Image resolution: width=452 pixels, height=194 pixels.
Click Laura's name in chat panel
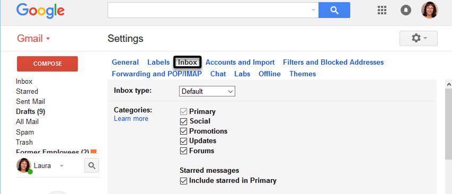click(43, 166)
